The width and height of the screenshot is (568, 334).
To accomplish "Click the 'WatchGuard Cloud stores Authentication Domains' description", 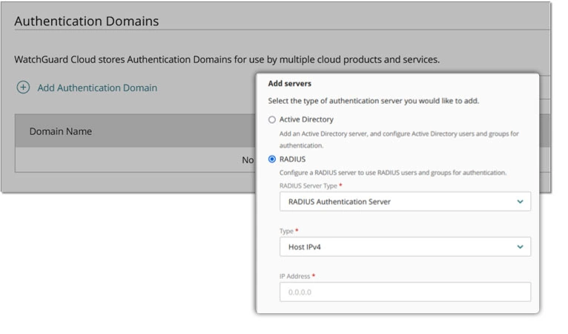I will coord(227,59).
